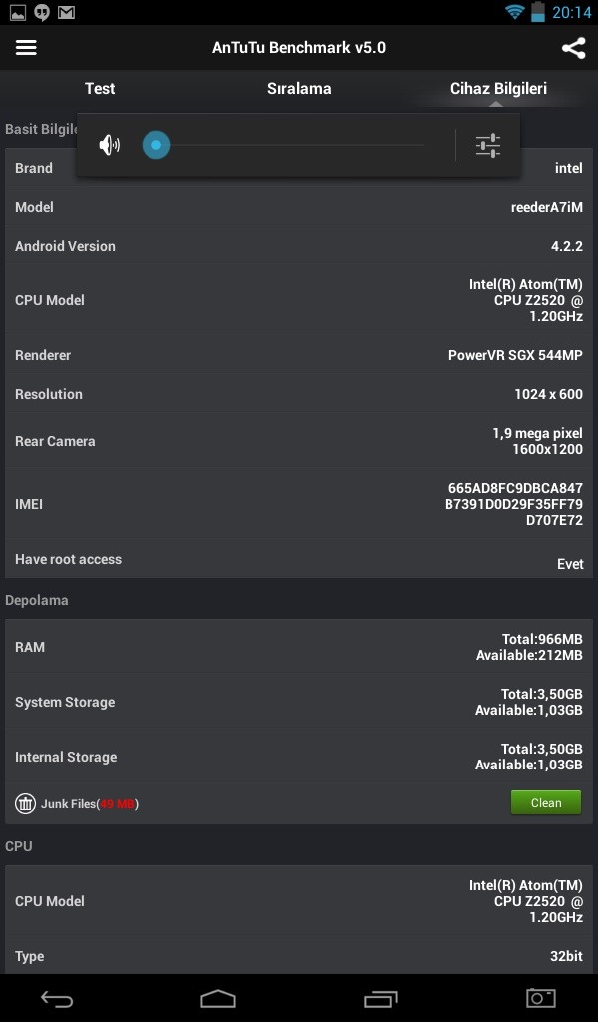This screenshot has width=598, height=1022.
Task: Tap the Wi-Fi status icon
Action: [514, 12]
